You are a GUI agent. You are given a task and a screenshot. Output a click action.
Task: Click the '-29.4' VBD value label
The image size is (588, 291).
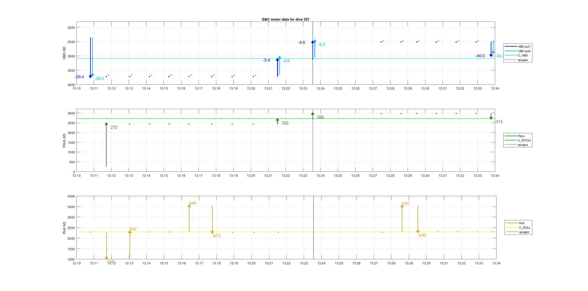[x=79, y=77]
